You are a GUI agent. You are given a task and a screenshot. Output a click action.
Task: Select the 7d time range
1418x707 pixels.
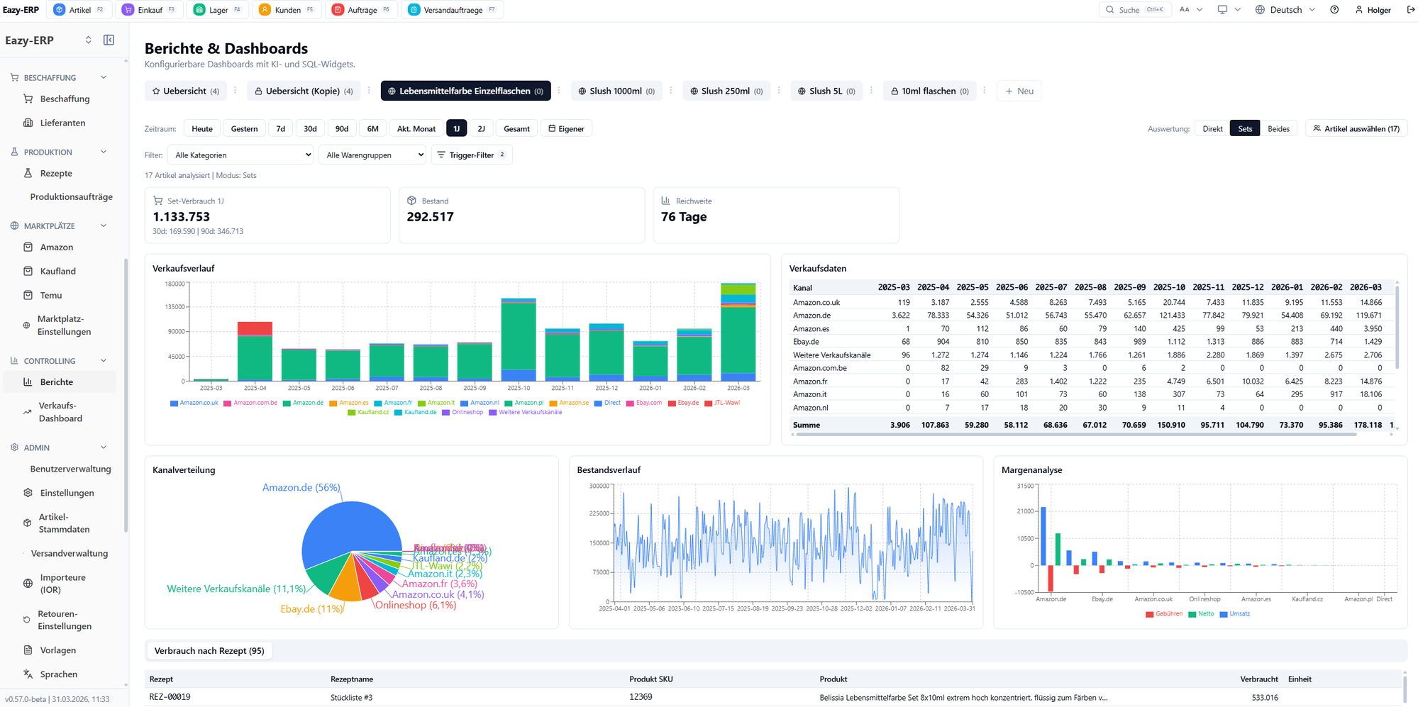pyautogui.click(x=281, y=128)
